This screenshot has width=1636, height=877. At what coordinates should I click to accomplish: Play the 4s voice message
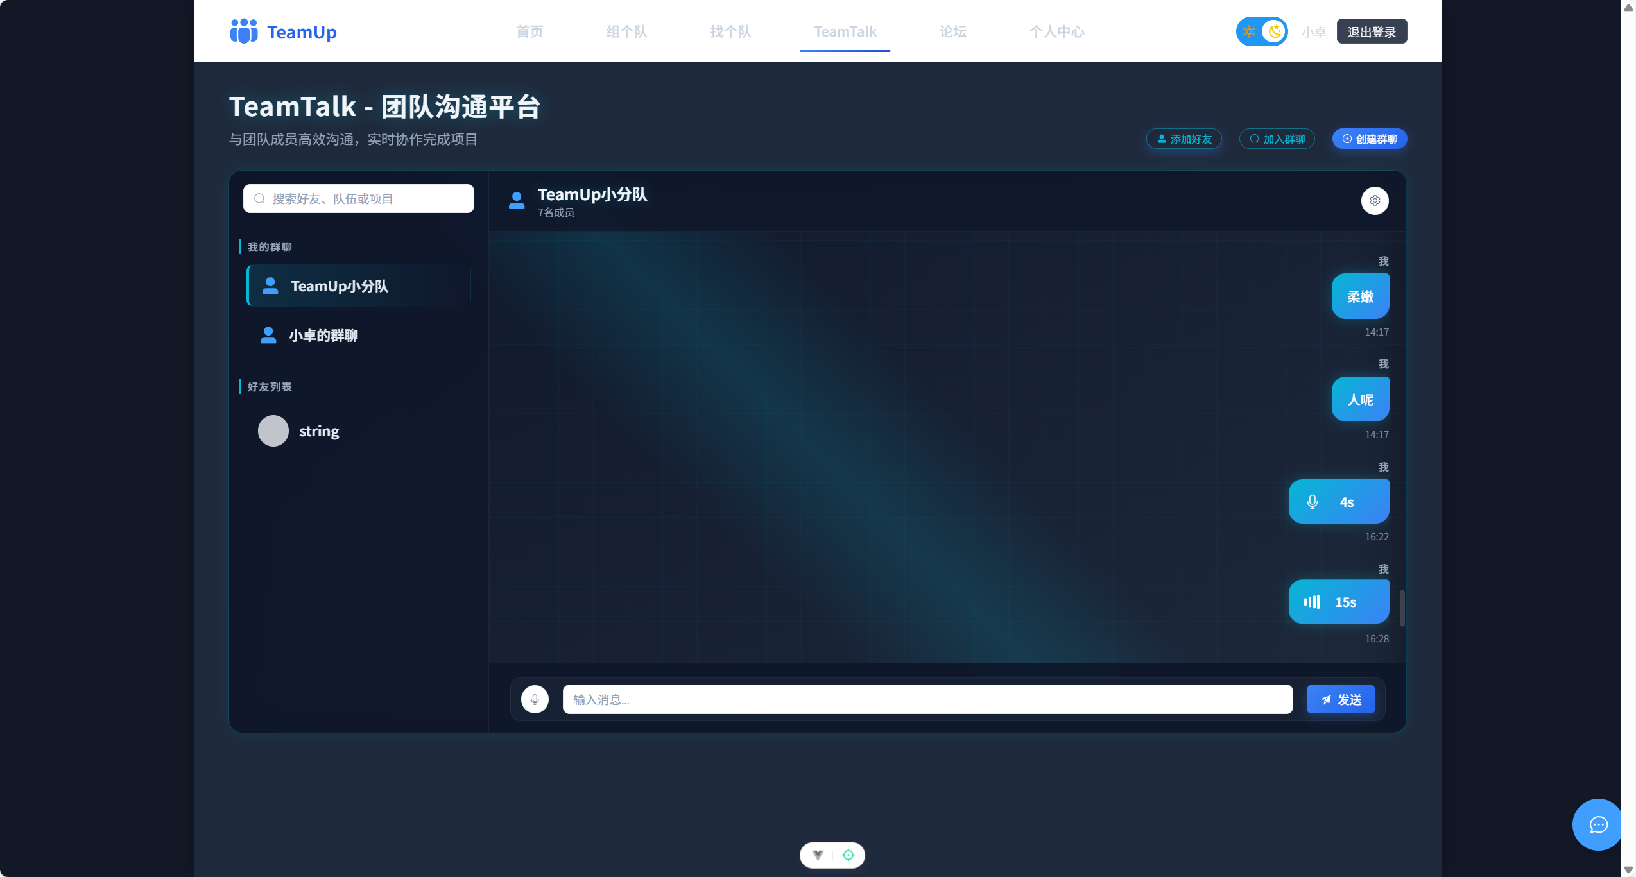(x=1339, y=501)
